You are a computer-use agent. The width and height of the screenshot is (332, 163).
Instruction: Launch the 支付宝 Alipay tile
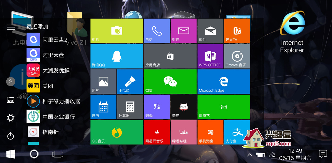(x=237, y=132)
